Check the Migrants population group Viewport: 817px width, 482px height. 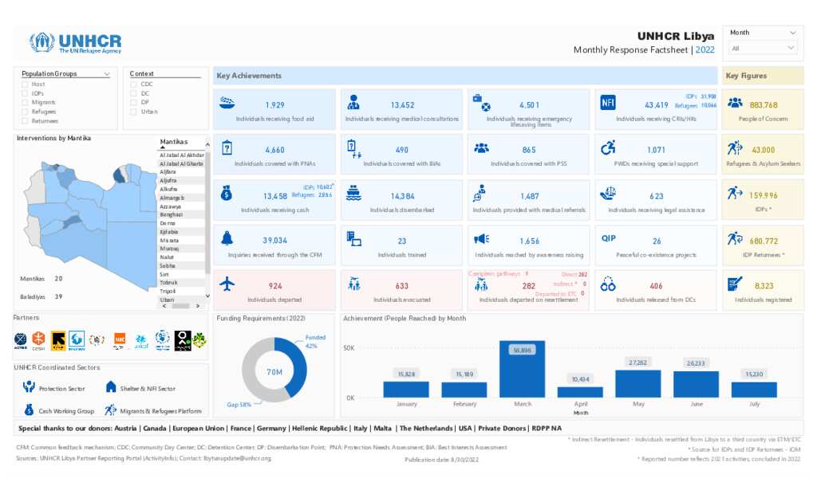(x=25, y=102)
